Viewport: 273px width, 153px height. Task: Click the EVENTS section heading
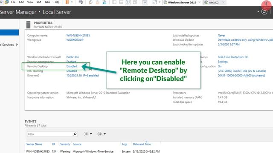(30, 121)
